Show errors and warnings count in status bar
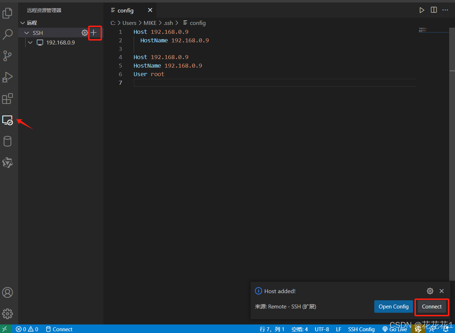 [27, 329]
